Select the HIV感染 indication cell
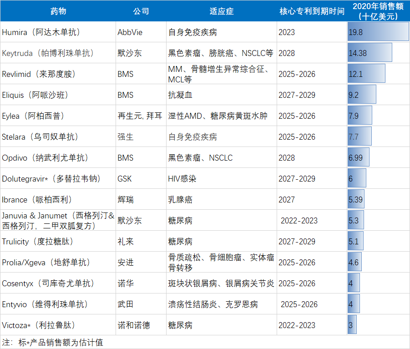410x349 pixels. point(222,178)
